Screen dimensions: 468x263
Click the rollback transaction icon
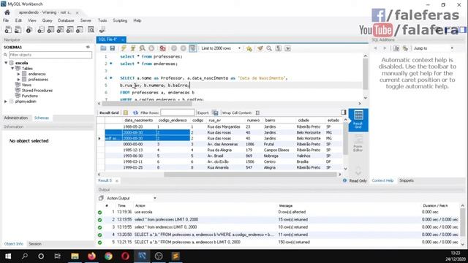click(x=183, y=48)
